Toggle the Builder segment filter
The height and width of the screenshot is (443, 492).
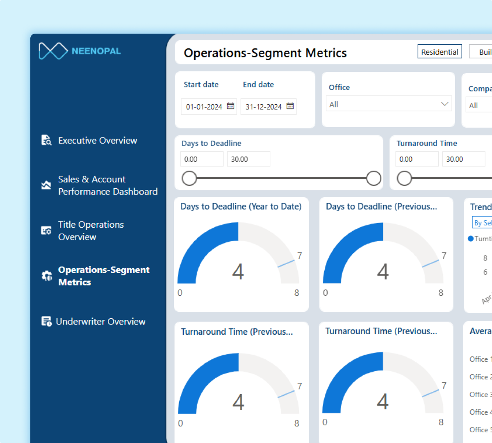(x=483, y=51)
